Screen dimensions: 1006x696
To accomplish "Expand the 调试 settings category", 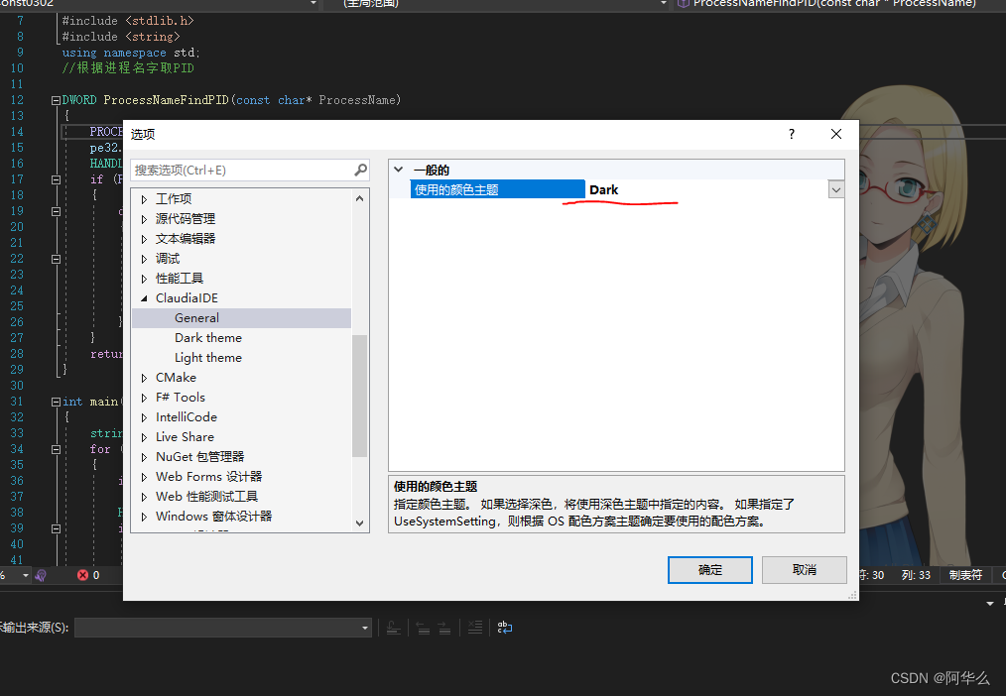I will click(144, 258).
